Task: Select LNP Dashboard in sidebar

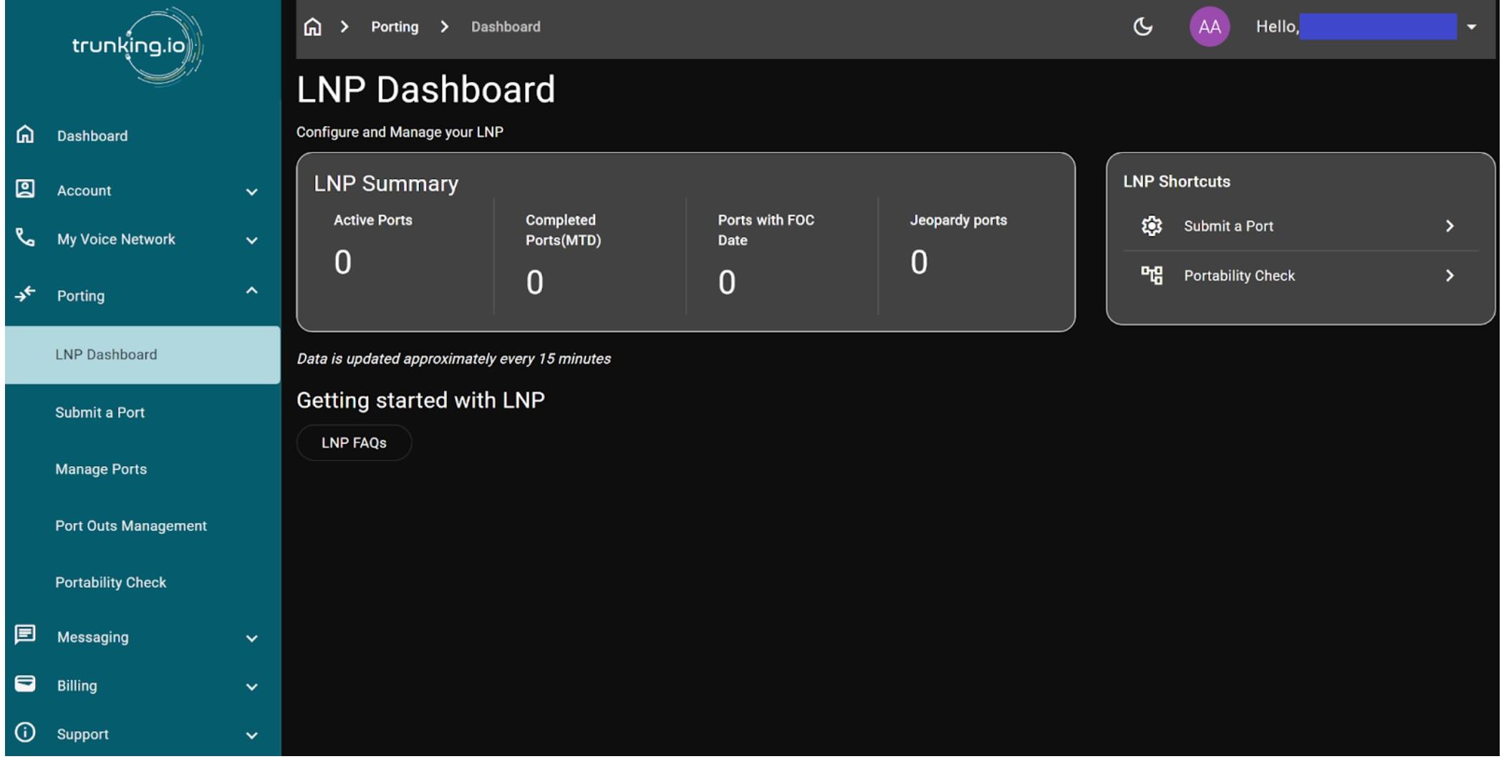Action: point(106,355)
